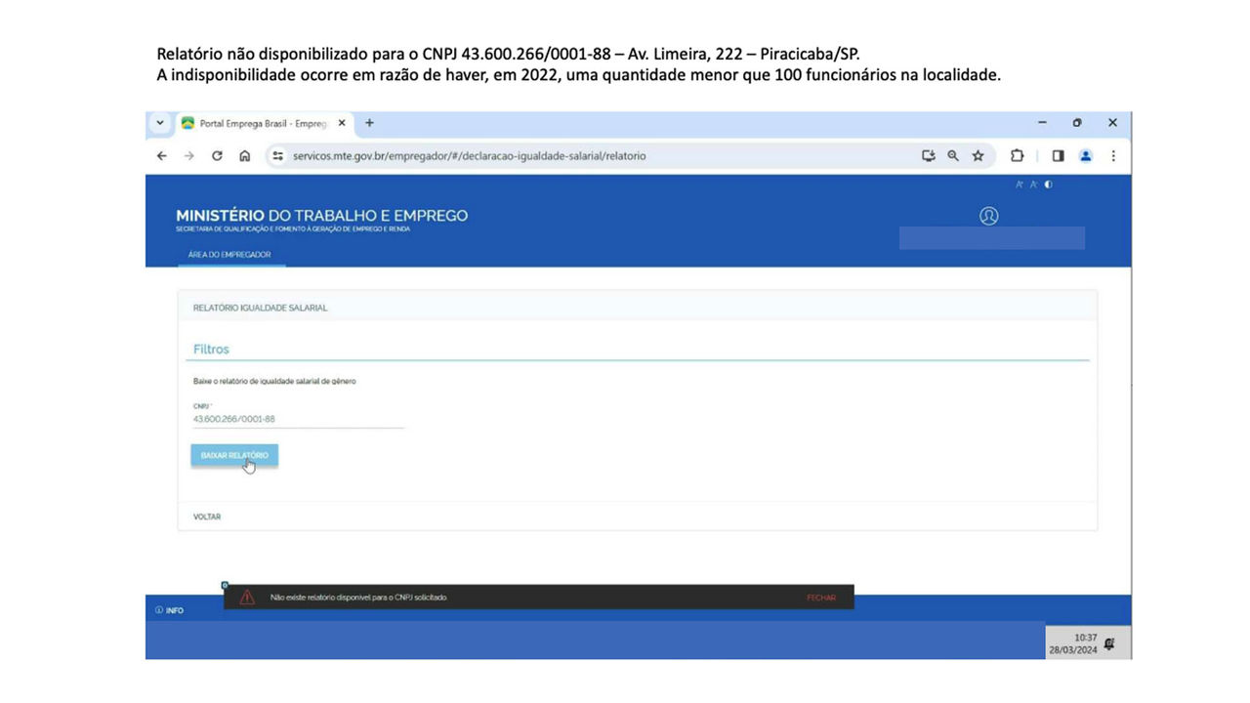
Task: Expand the Filtros section header
Action: 211,349
